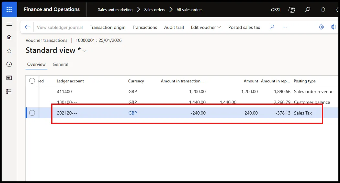The height and width of the screenshot is (183, 340).
Task: Click the action pane search icon
Action: (272, 27)
